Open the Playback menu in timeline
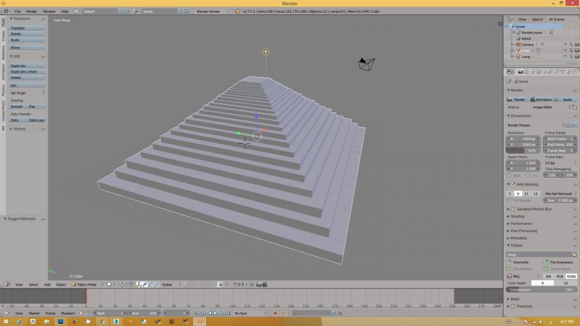Screen dimensions: 580x326 (x=68, y=313)
